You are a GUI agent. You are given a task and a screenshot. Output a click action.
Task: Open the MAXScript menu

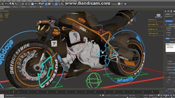(57, 1)
